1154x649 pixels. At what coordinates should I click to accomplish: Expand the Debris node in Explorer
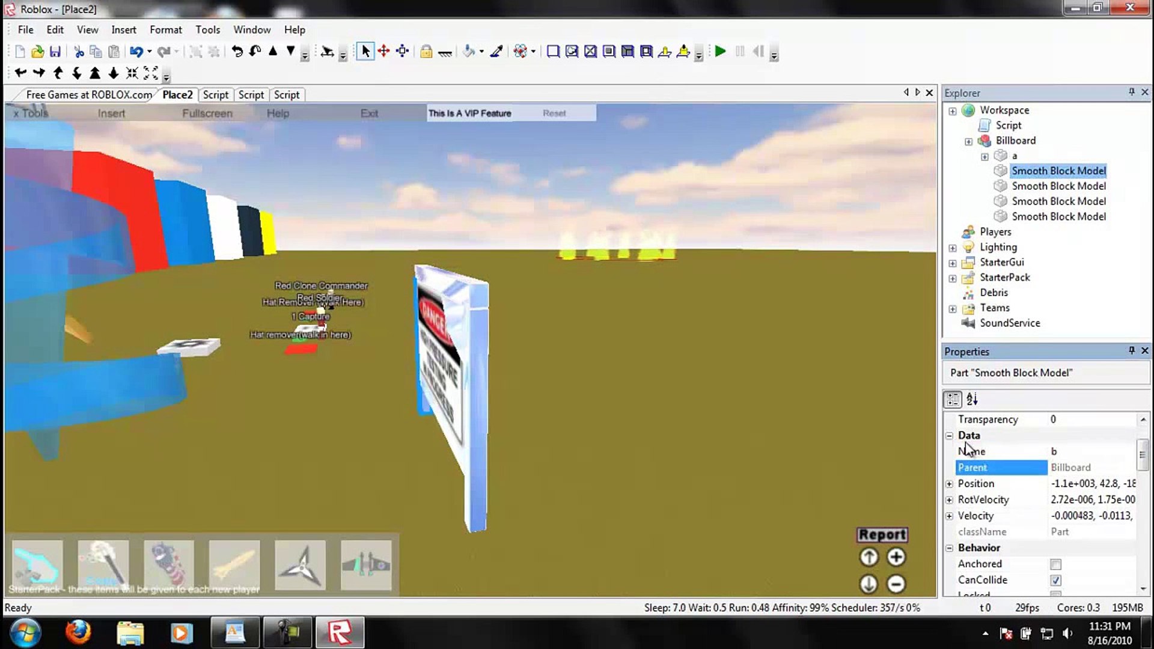(953, 293)
